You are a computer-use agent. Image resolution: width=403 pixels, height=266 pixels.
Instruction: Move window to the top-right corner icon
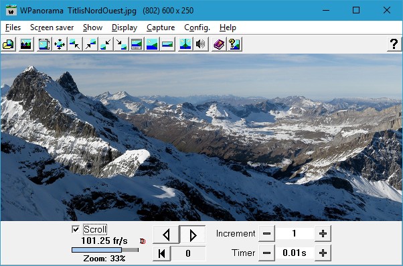(x=90, y=44)
